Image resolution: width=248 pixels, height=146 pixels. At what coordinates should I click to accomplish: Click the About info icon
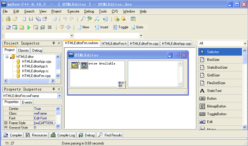pyautogui.click(x=68, y=27)
